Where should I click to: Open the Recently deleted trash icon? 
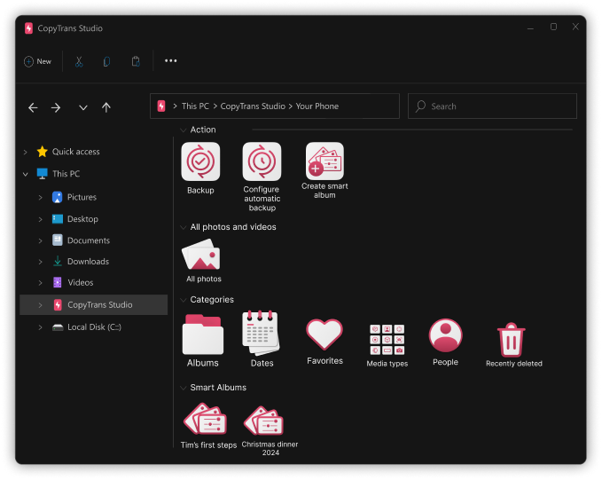pos(511,339)
